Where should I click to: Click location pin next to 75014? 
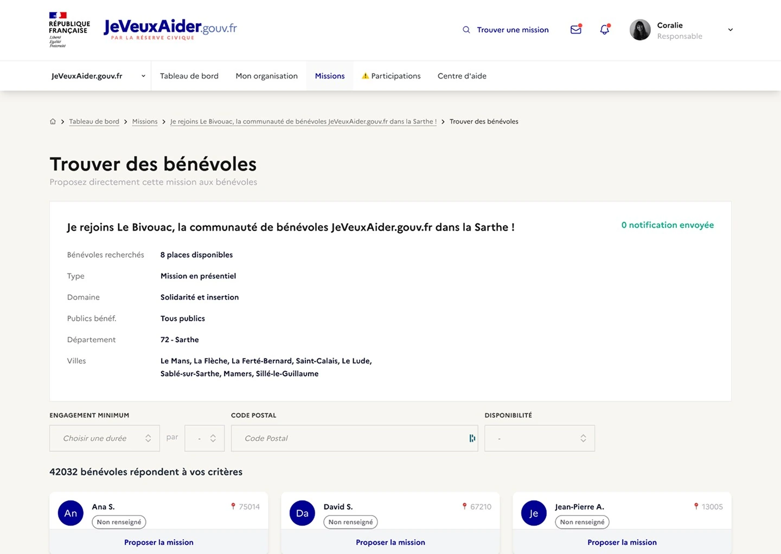coord(233,506)
